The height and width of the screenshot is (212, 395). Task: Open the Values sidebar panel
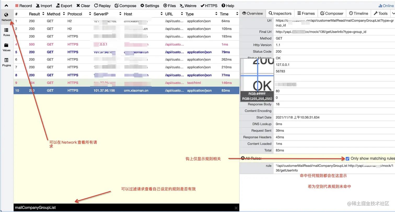point(7,47)
